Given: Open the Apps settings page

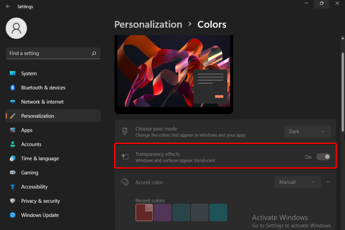Looking at the screenshot, I should 27,130.
